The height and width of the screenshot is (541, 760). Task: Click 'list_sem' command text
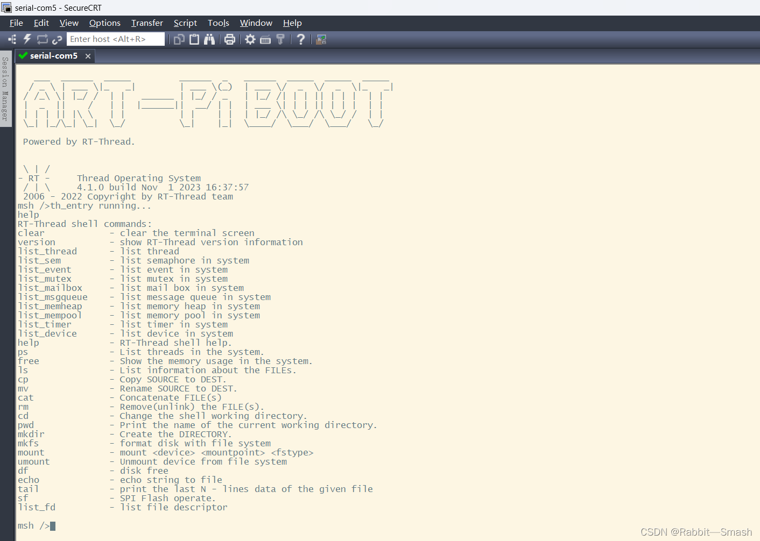(x=39, y=260)
